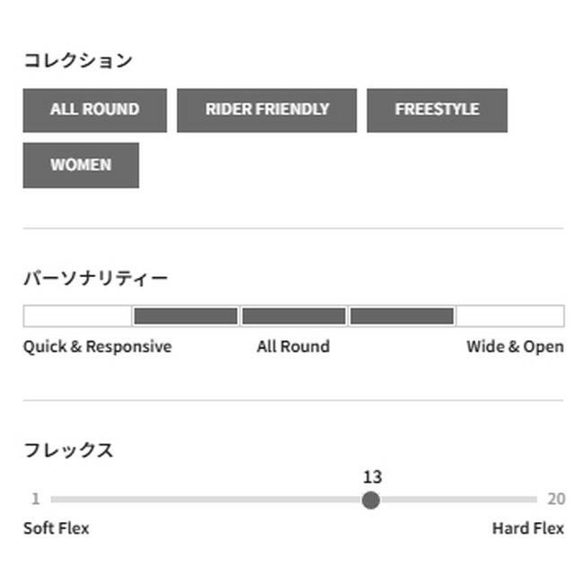Click the slider maximum value 20

tap(555, 500)
